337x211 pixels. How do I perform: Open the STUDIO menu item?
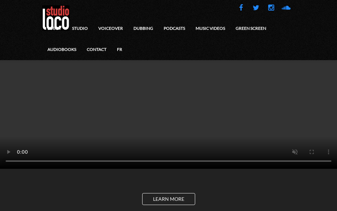pyautogui.click(x=80, y=28)
